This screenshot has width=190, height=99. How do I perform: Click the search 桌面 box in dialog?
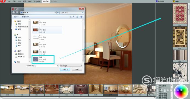[x=72, y=13]
